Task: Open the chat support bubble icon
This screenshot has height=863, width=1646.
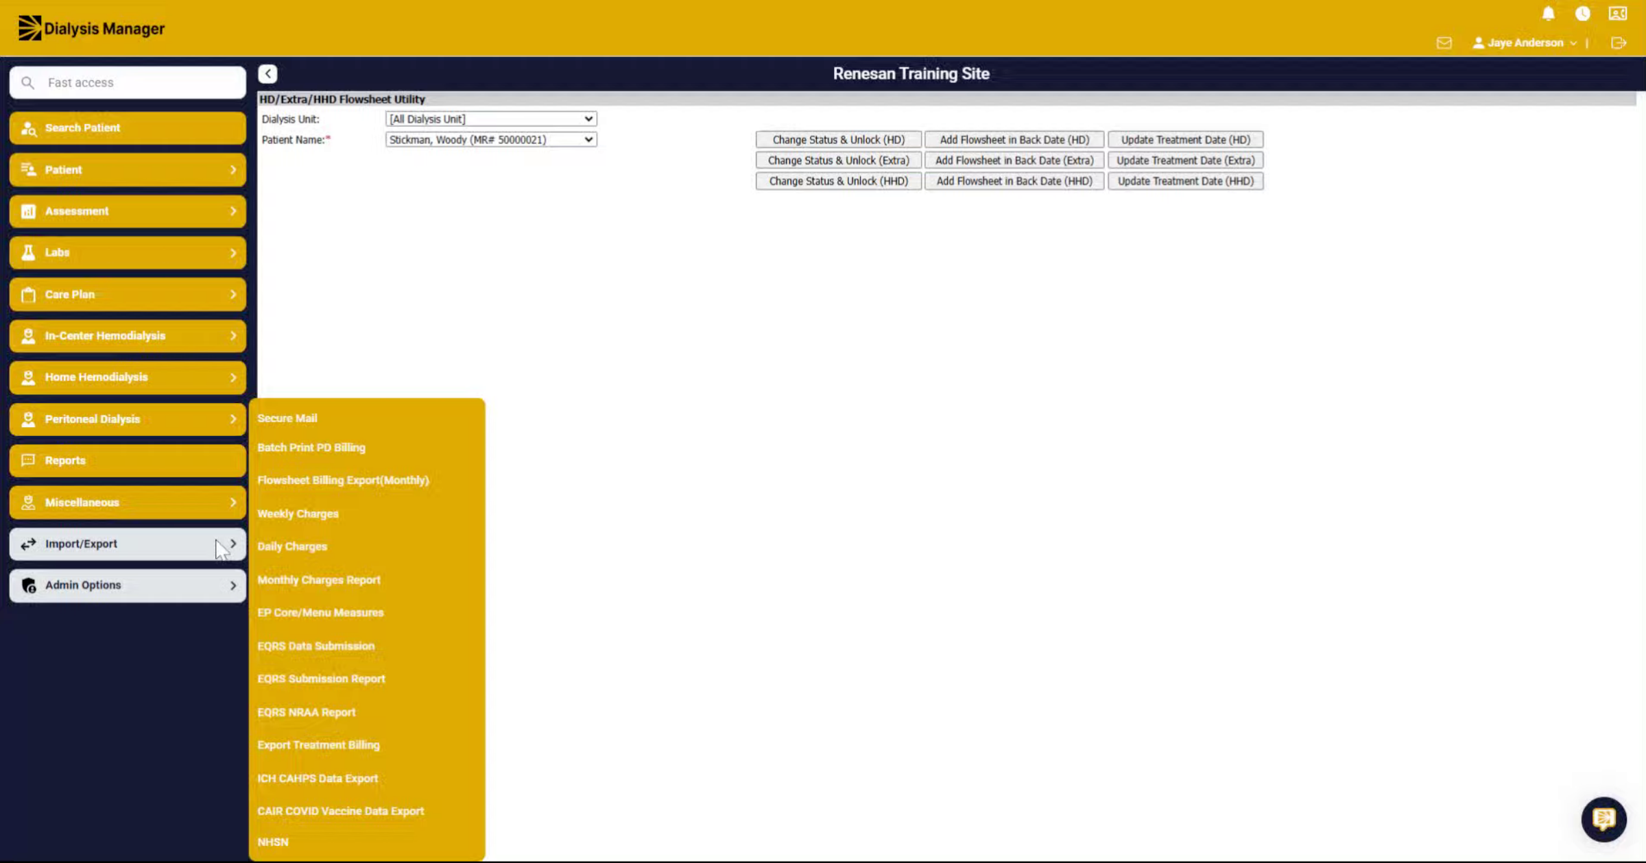Action: (x=1603, y=818)
